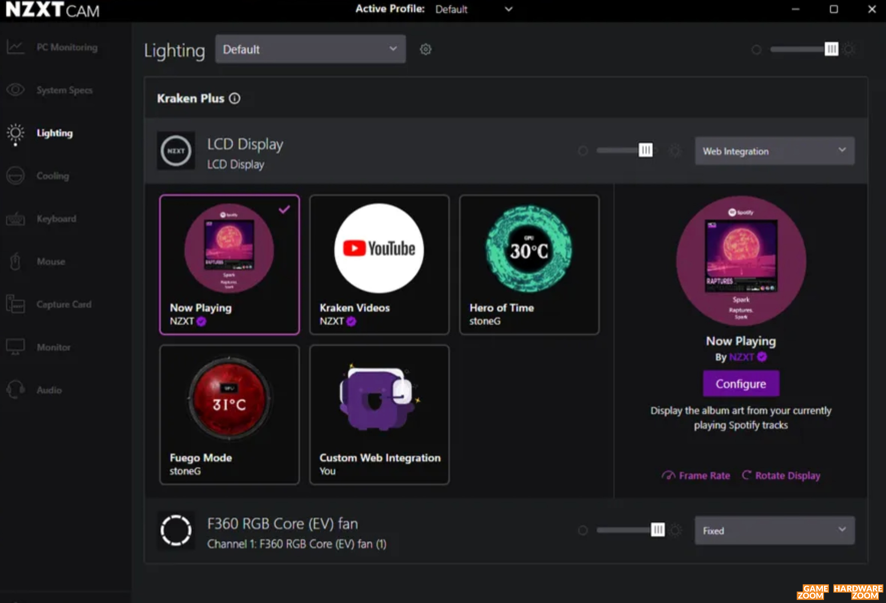This screenshot has height=603, width=886.
Task: Open the Web Integration mode dropdown
Action: click(775, 151)
